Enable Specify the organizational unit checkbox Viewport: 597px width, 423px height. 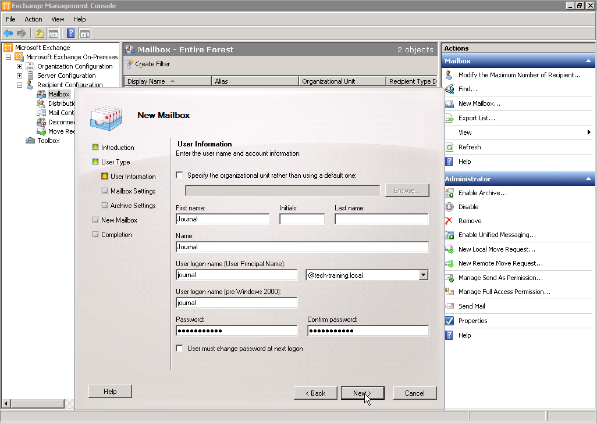pyautogui.click(x=179, y=175)
